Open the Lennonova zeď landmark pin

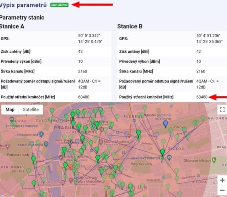coord(41,134)
